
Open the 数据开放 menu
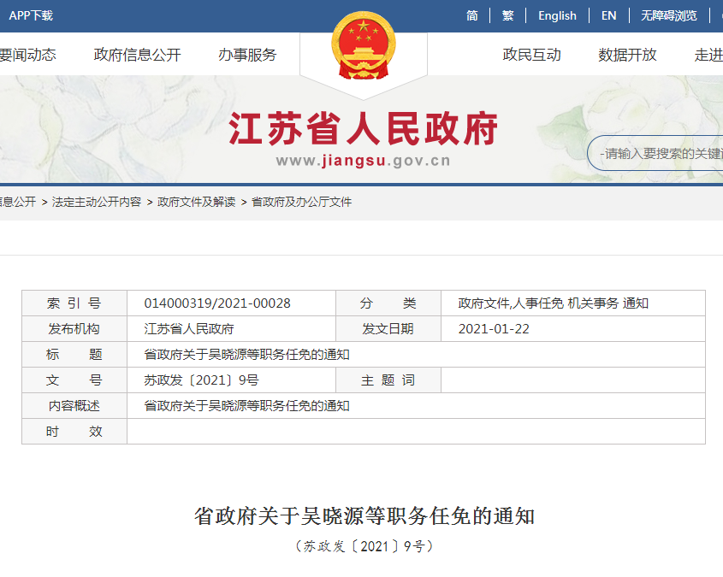(x=627, y=55)
